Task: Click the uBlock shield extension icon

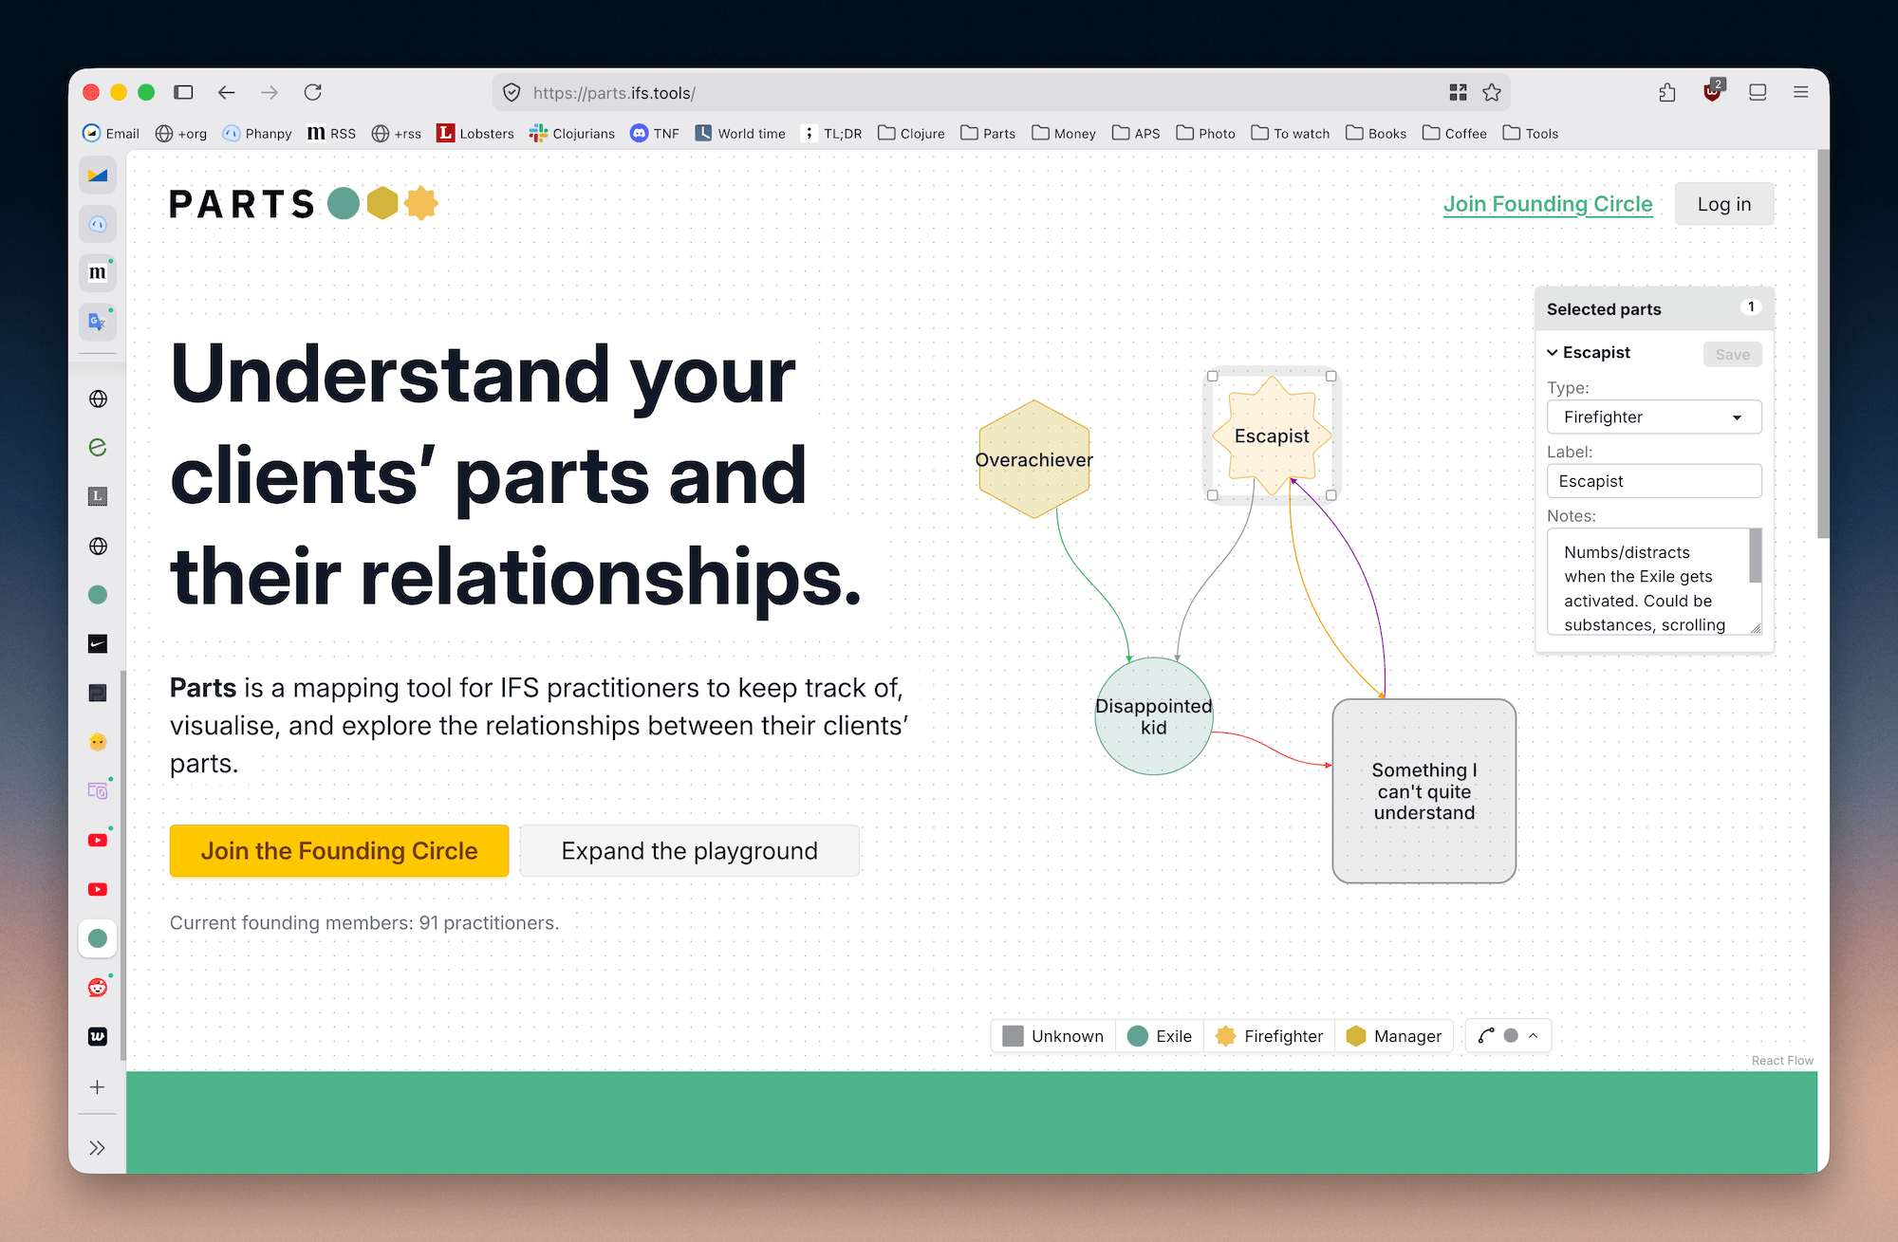Action: [x=1713, y=92]
